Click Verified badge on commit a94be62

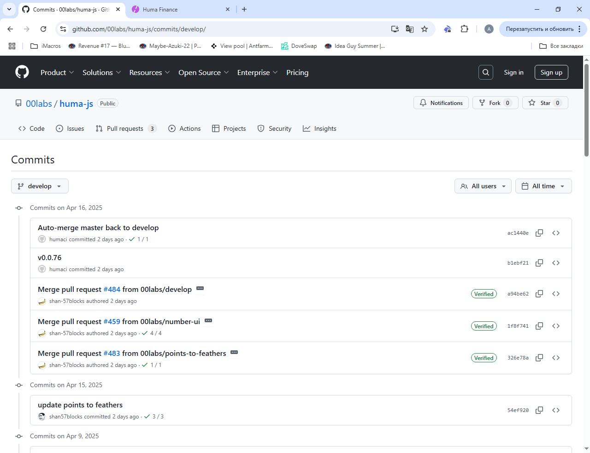coord(484,294)
